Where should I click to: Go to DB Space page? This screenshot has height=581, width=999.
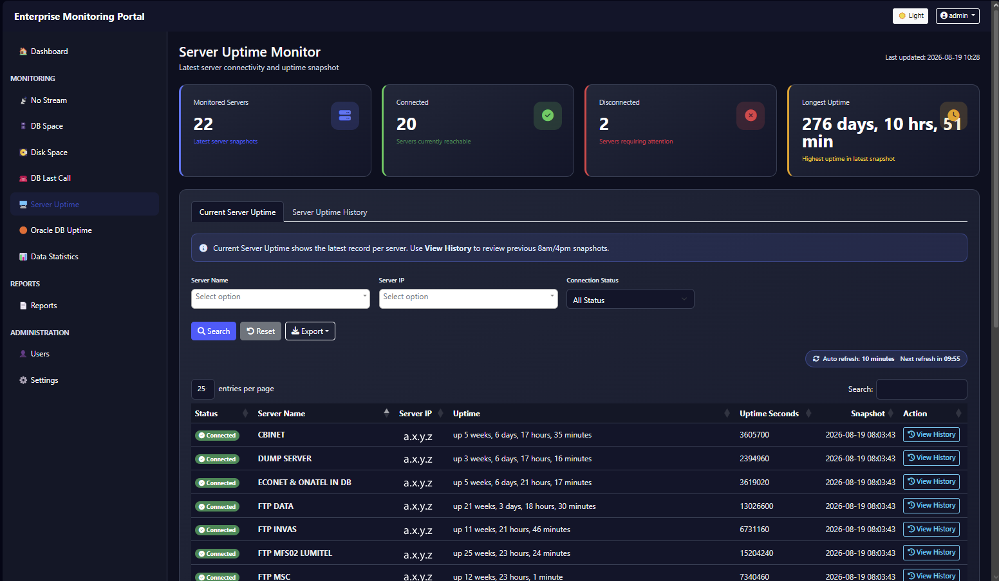pyautogui.click(x=84, y=126)
